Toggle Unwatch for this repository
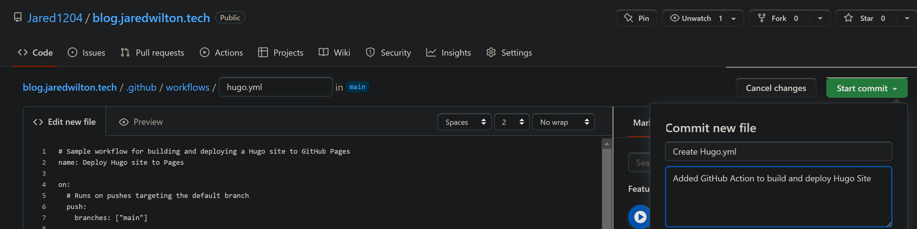The width and height of the screenshot is (917, 229). tap(696, 18)
